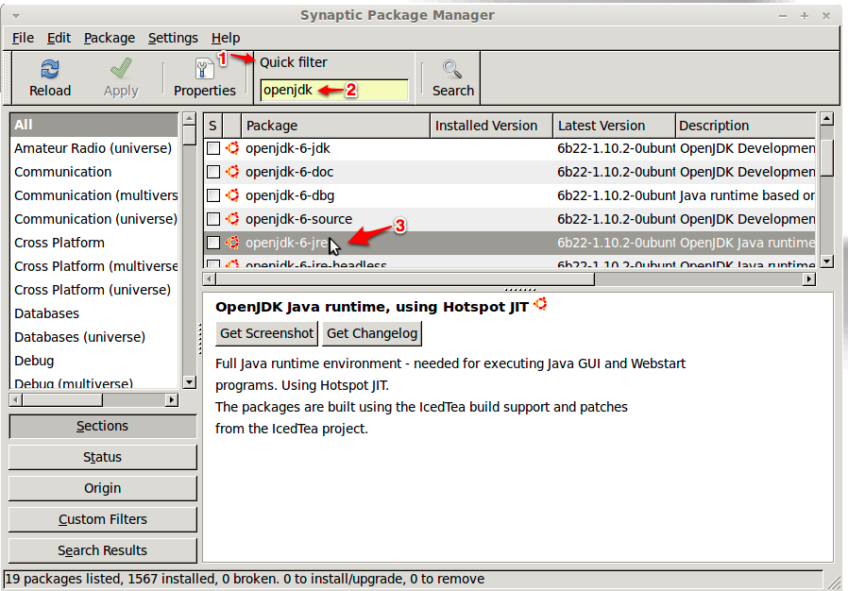
Task: Select the openjdk-6-source package row
Action: click(509, 219)
